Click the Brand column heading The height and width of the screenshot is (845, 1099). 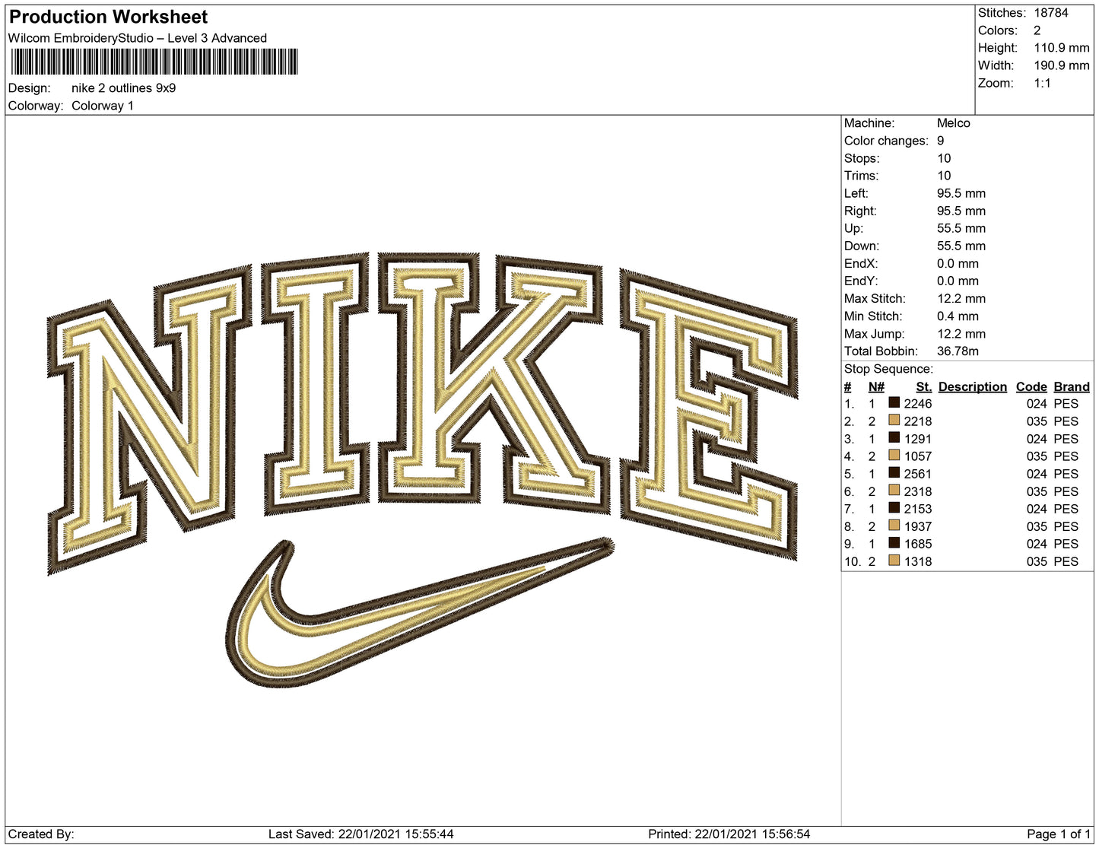(x=1071, y=386)
